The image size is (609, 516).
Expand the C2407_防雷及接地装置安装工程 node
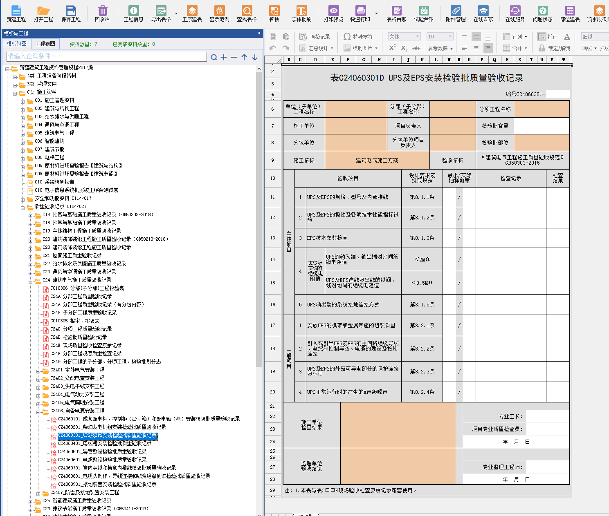click(x=39, y=494)
